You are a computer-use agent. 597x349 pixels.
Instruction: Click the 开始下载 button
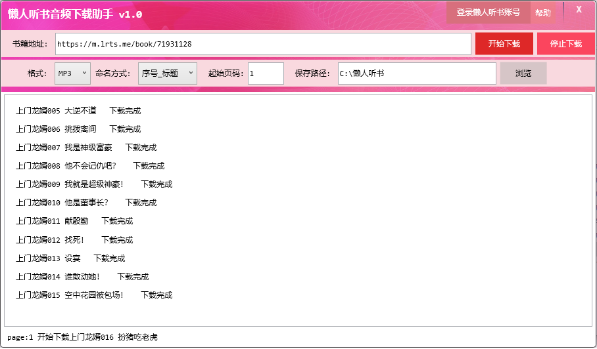point(504,44)
